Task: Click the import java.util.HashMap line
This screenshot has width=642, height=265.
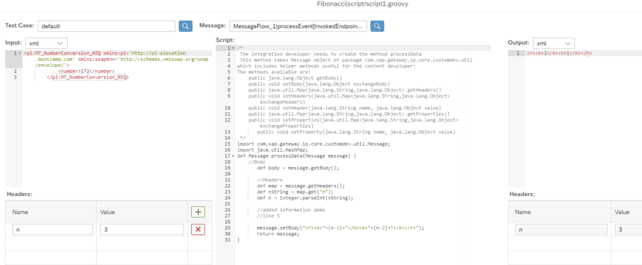Action: coord(271,150)
